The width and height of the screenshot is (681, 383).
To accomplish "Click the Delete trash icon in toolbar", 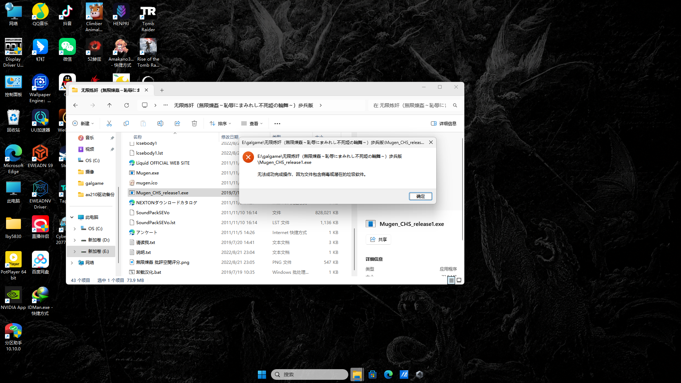I will [x=194, y=123].
